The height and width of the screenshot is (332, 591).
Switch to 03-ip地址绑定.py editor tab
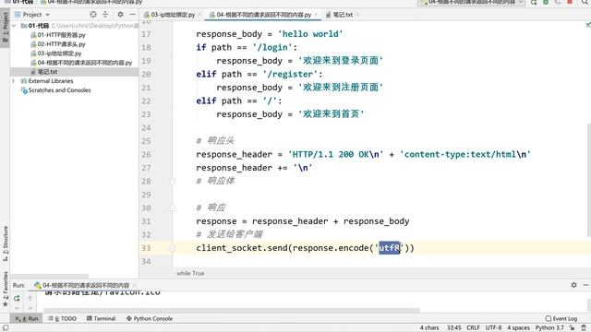173,15
